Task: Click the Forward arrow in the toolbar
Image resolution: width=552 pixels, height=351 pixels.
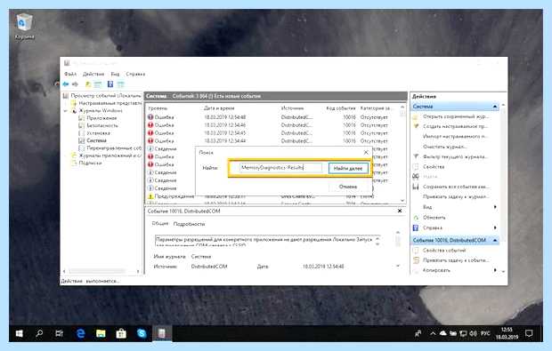Action: pos(75,84)
